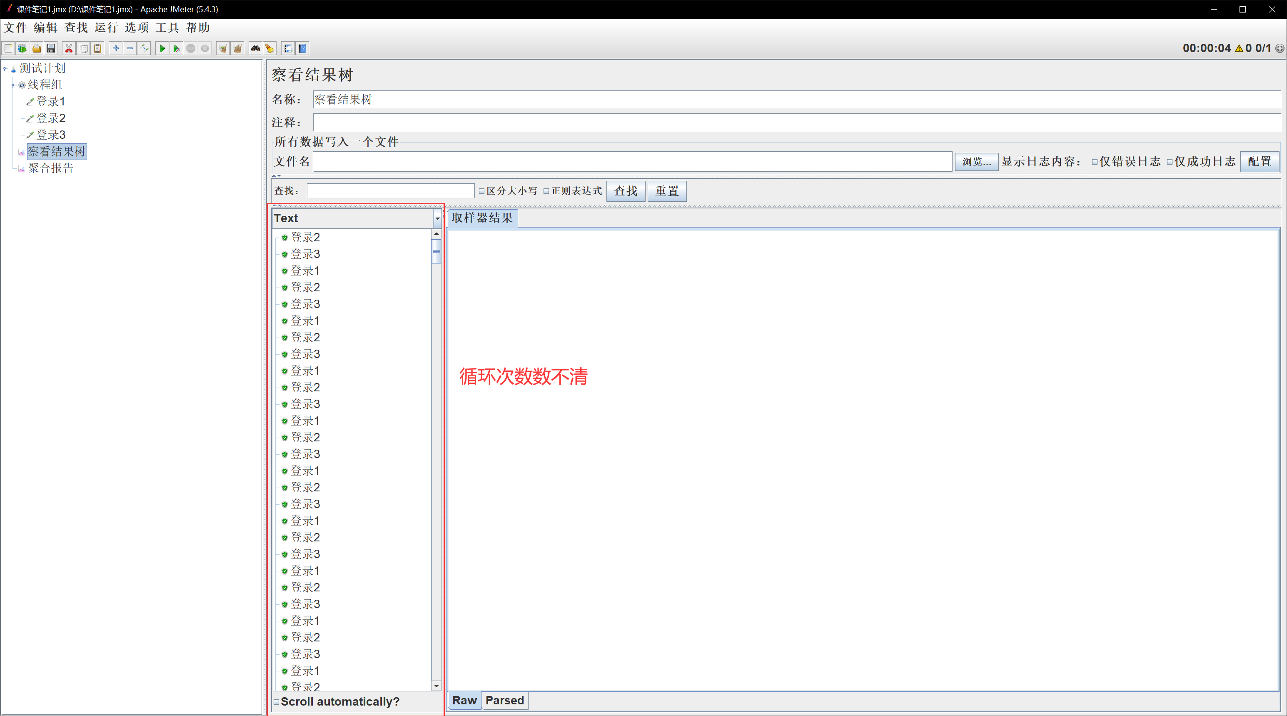
Task: Open the Templates icon in toolbar
Action: 22,48
